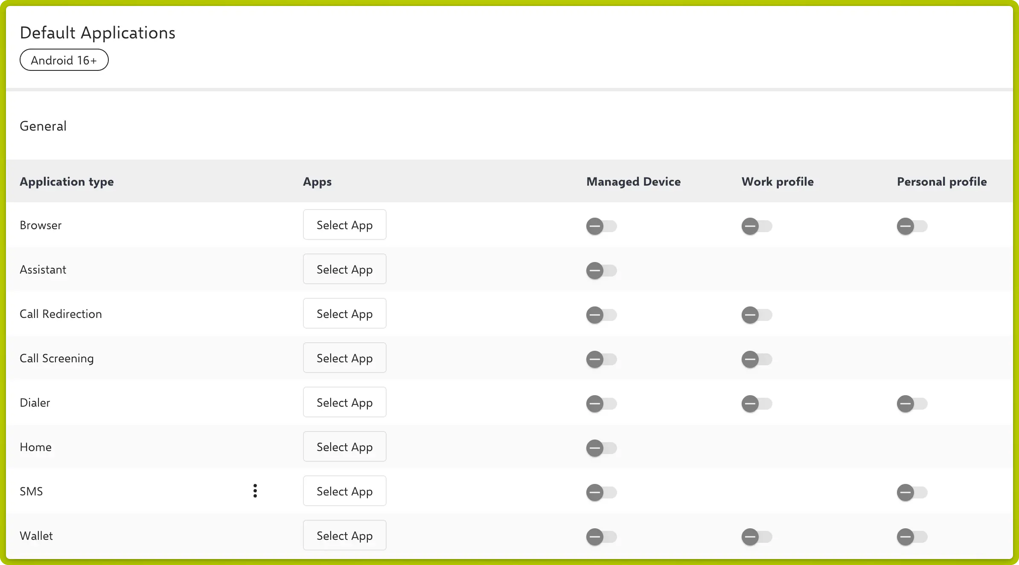Enable Home on Managed Device

tap(601, 448)
